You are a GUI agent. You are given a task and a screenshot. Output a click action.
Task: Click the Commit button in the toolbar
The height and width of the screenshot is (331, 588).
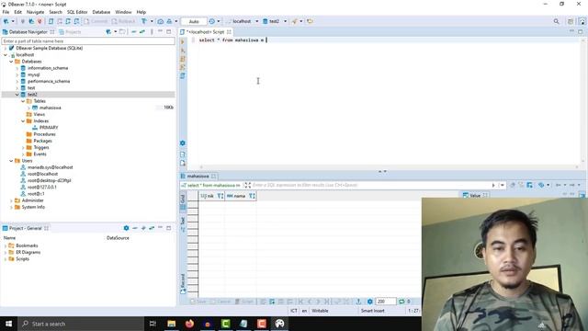[x=96, y=21]
